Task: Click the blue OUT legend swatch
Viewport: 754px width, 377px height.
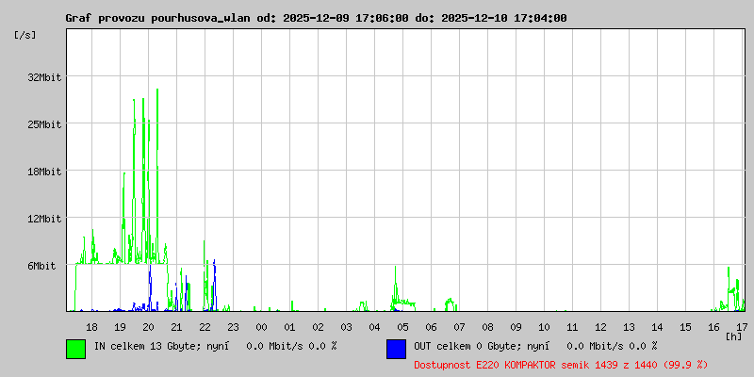Action: point(396,349)
